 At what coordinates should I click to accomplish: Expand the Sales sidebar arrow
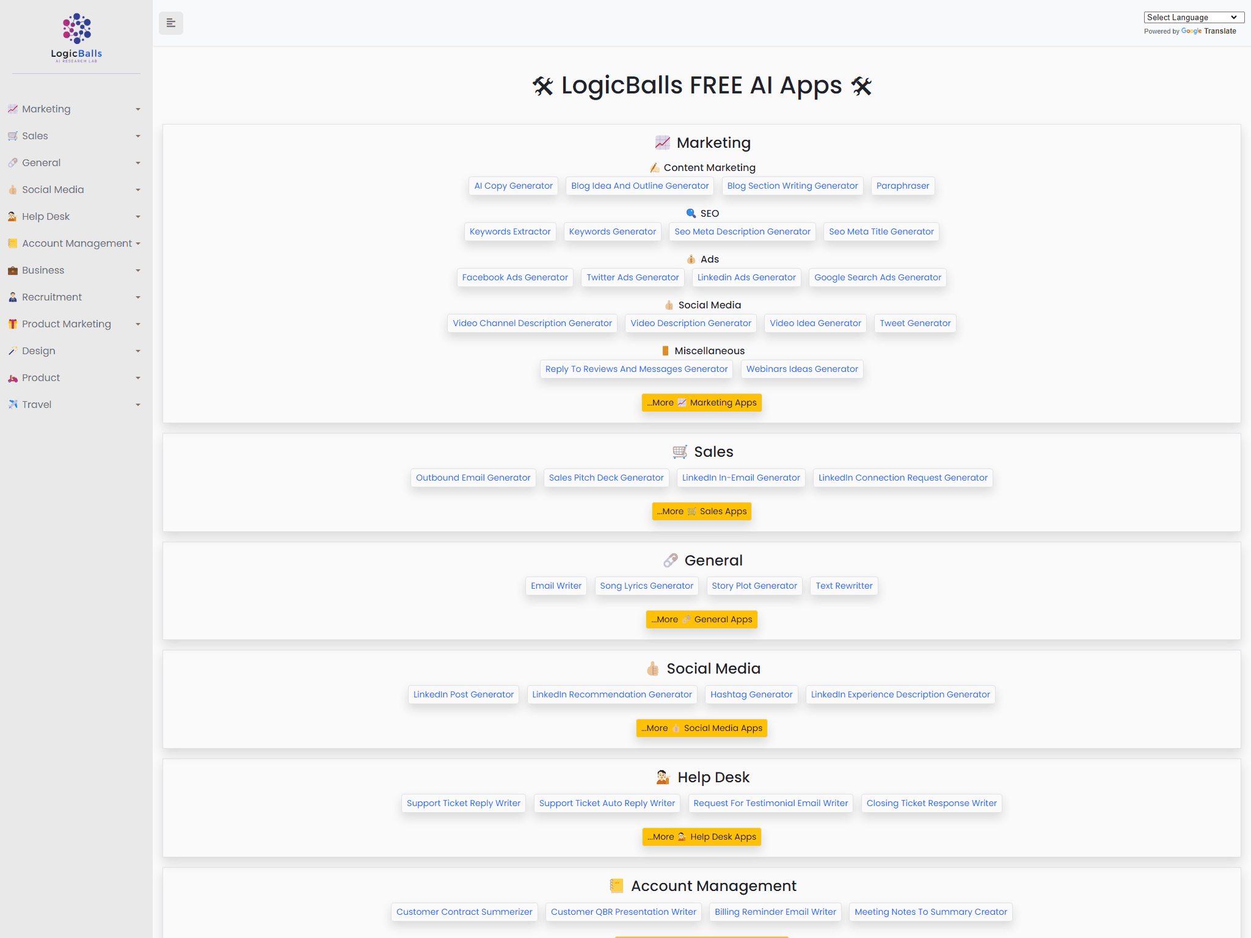[138, 136]
